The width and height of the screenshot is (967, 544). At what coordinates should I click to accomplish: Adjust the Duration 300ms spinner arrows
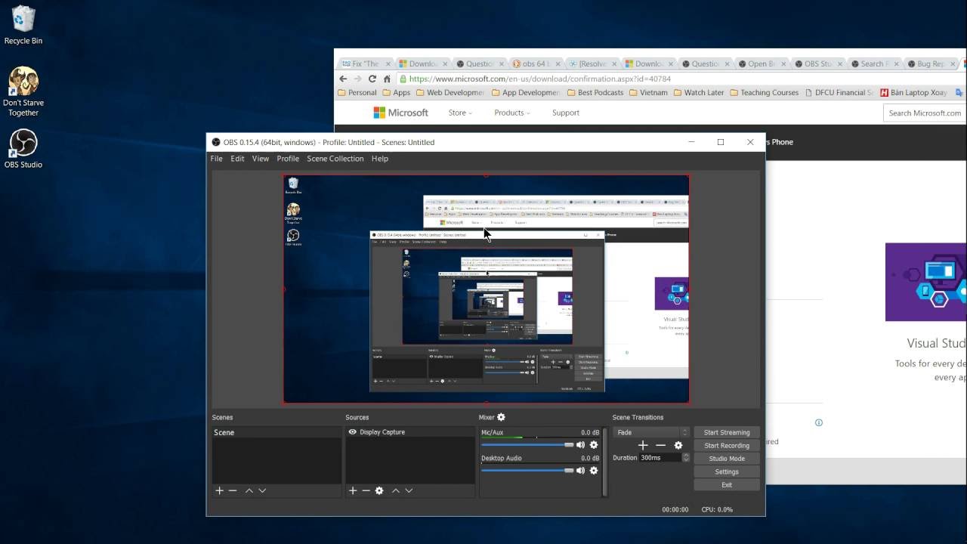tap(686, 458)
